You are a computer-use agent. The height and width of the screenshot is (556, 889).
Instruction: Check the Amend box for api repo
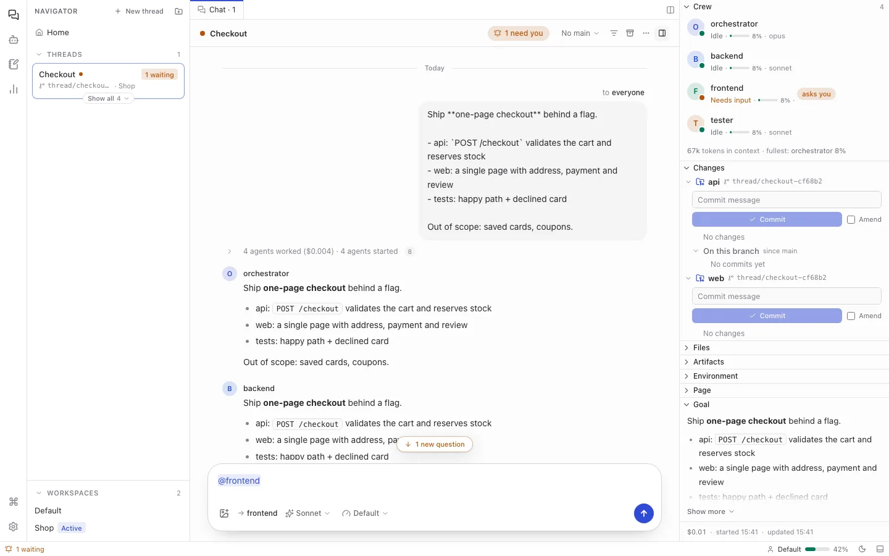pos(851,219)
